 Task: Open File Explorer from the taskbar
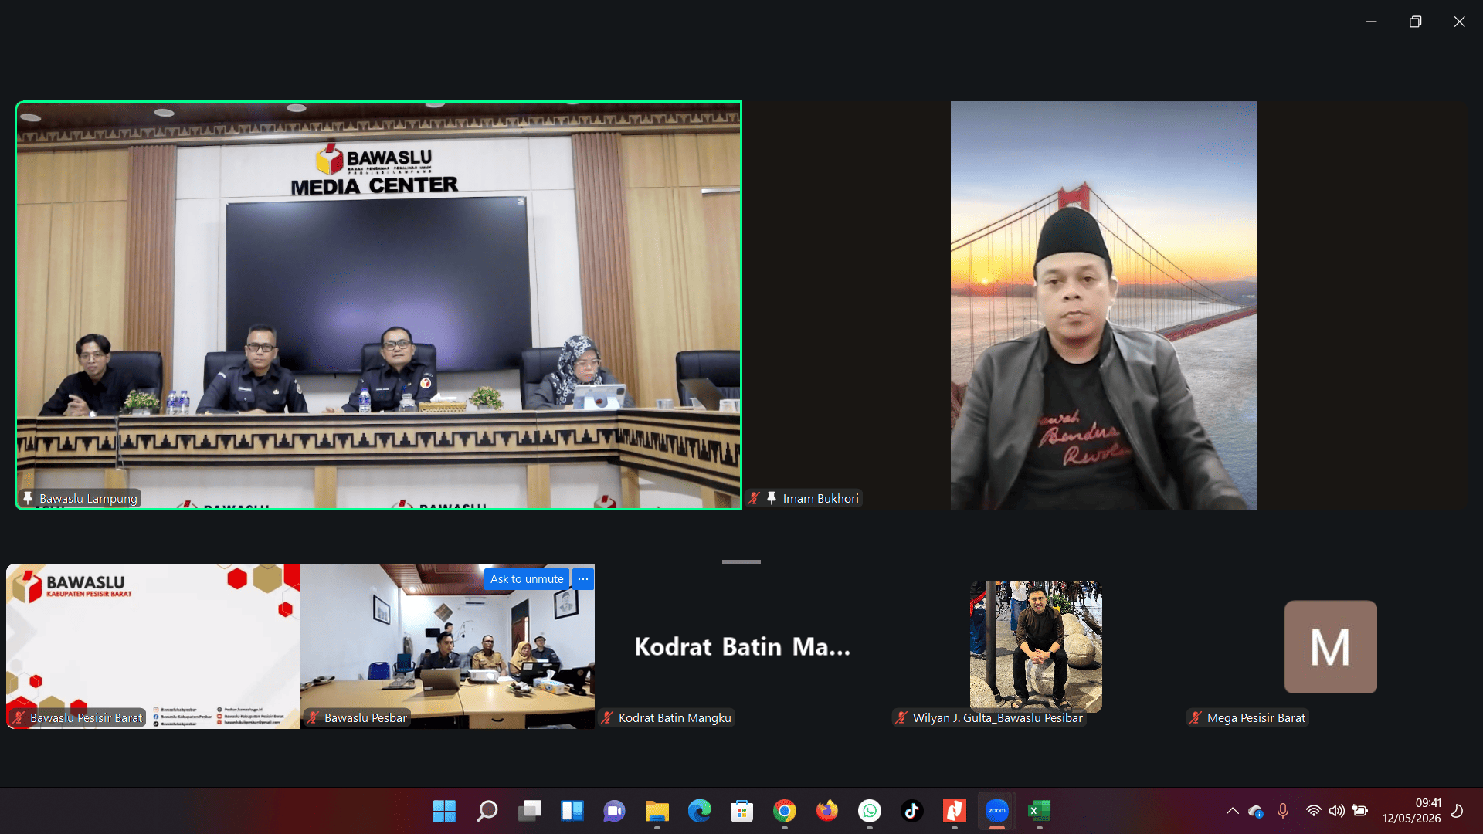coord(657,811)
